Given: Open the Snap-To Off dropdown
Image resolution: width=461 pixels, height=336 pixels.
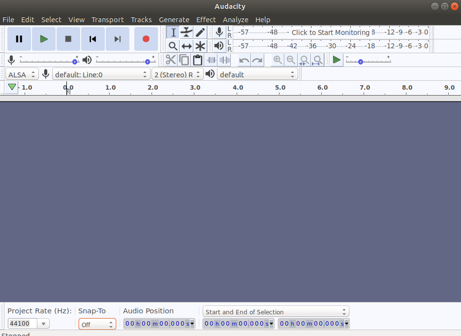Looking at the screenshot, I should [97, 324].
